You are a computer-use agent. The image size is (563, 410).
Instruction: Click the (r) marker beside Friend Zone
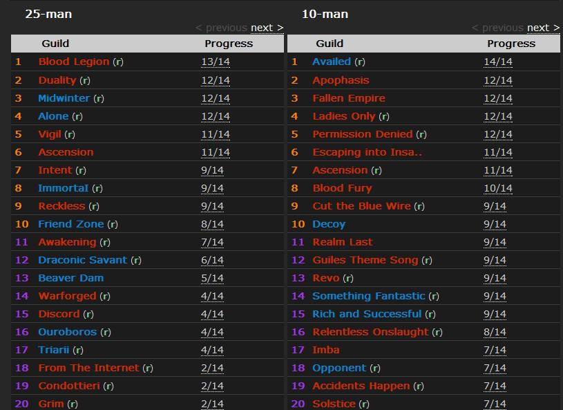pyautogui.click(x=112, y=224)
